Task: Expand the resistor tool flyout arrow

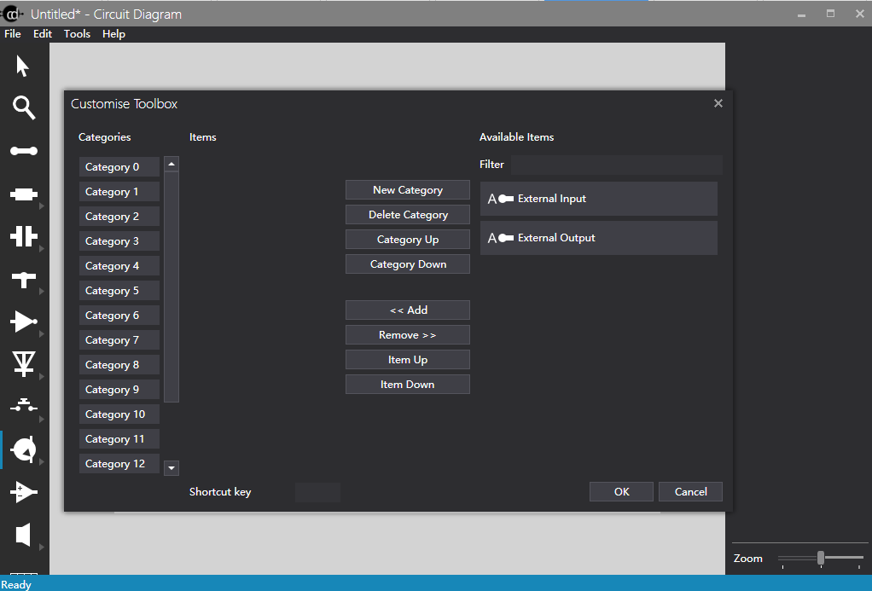Action: pyautogui.click(x=42, y=206)
